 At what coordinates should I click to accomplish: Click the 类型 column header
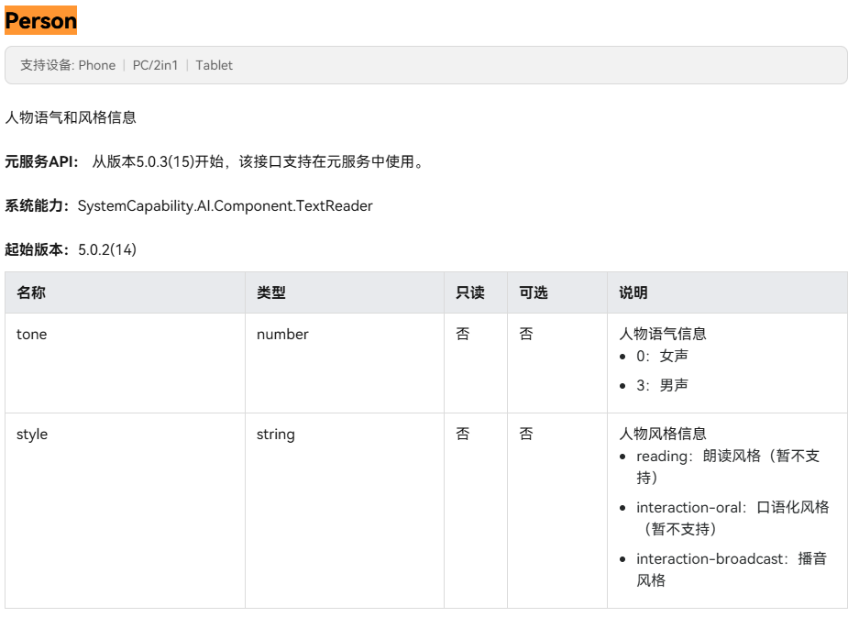point(271,292)
